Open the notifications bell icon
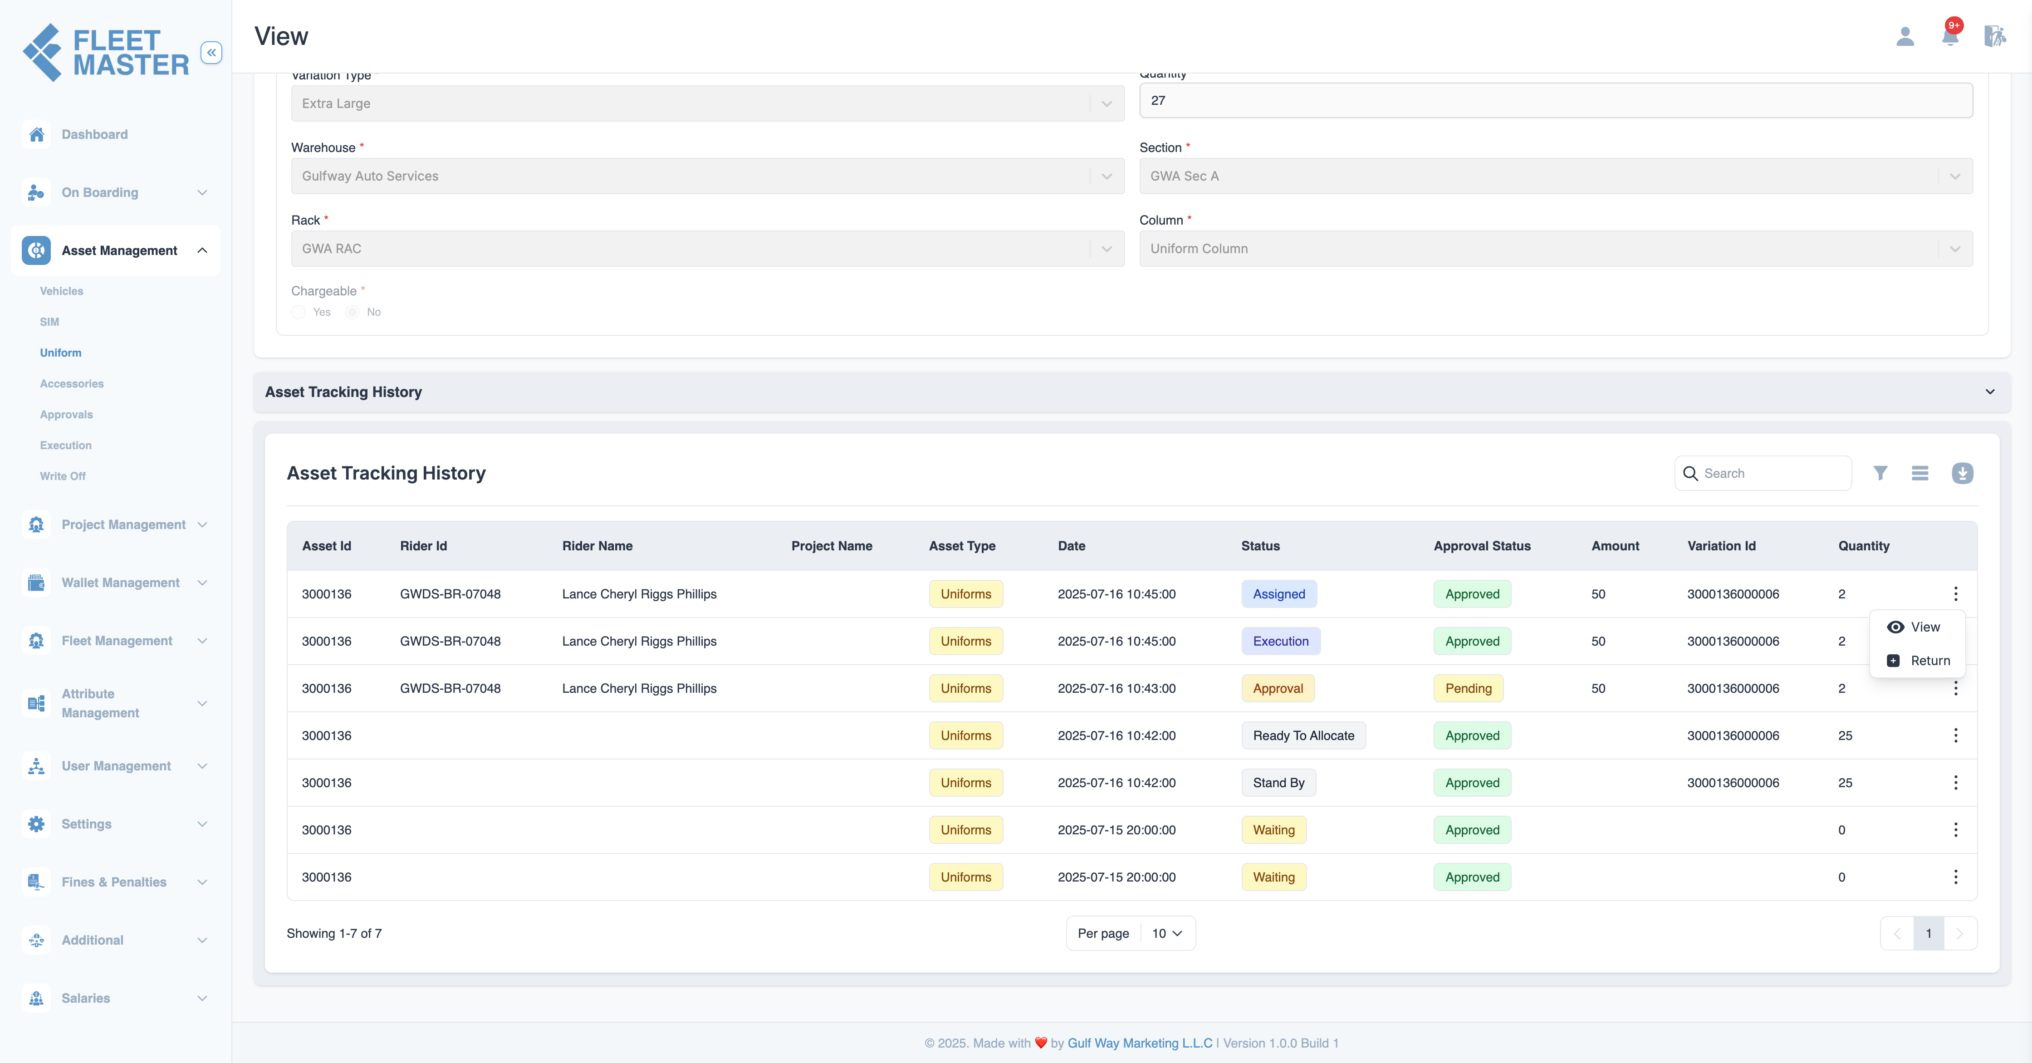 point(1950,36)
